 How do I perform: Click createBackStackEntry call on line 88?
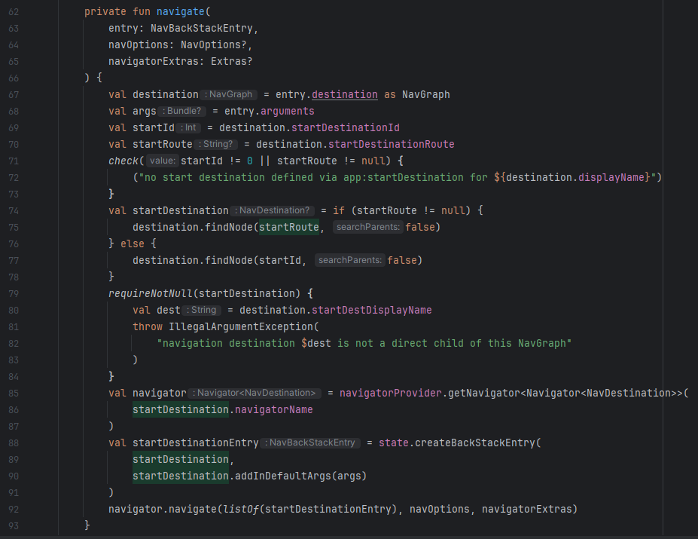pos(474,443)
